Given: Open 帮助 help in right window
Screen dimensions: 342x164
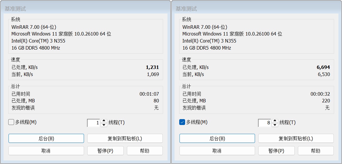Looking at the screenshot, I should (x=316, y=151).
